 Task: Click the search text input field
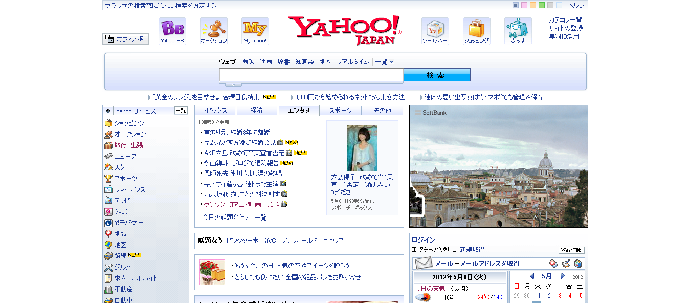pyautogui.click(x=311, y=75)
